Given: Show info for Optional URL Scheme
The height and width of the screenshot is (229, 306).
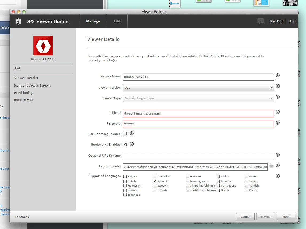Looking at the screenshot, I should pos(278,155).
